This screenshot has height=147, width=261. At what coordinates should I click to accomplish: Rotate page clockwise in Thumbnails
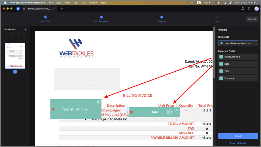tap(18, 35)
